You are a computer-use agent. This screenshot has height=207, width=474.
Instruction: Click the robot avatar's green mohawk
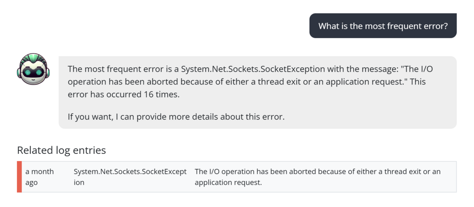(x=33, y=59)
